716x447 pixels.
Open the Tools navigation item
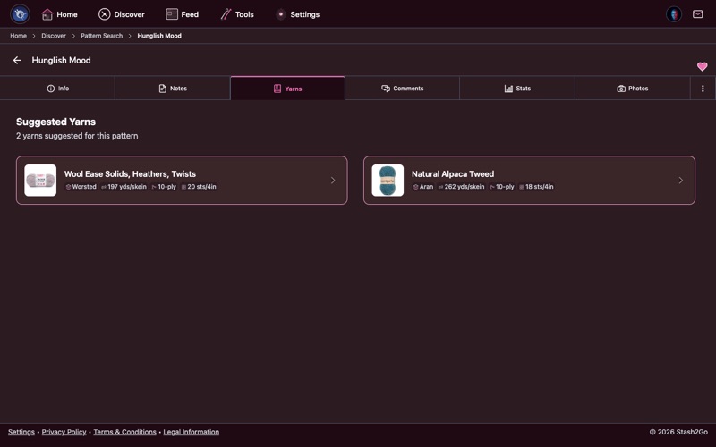pos(236,14)
